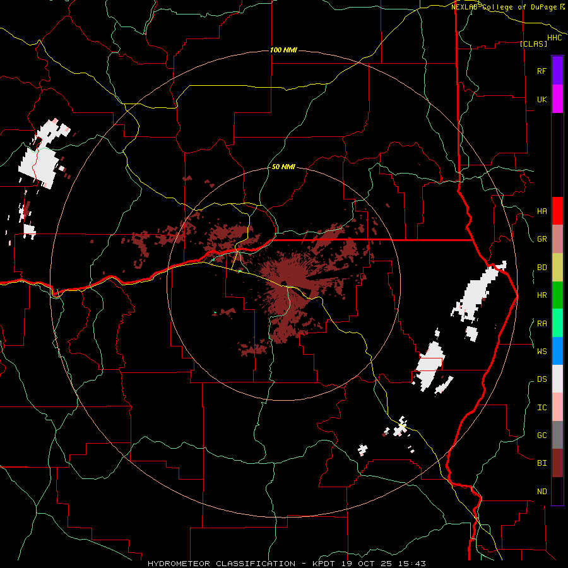Click the WS wet snow blue swatch
This screenshot has height=568, width=568.
[557, 351]
